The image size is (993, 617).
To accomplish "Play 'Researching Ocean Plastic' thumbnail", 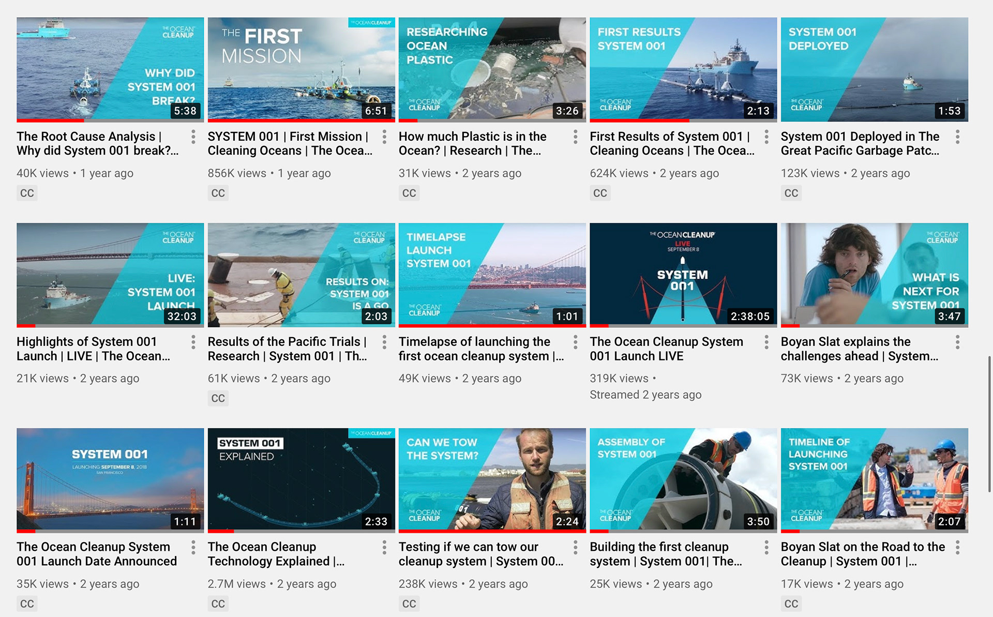I will (x=492, y=69).
